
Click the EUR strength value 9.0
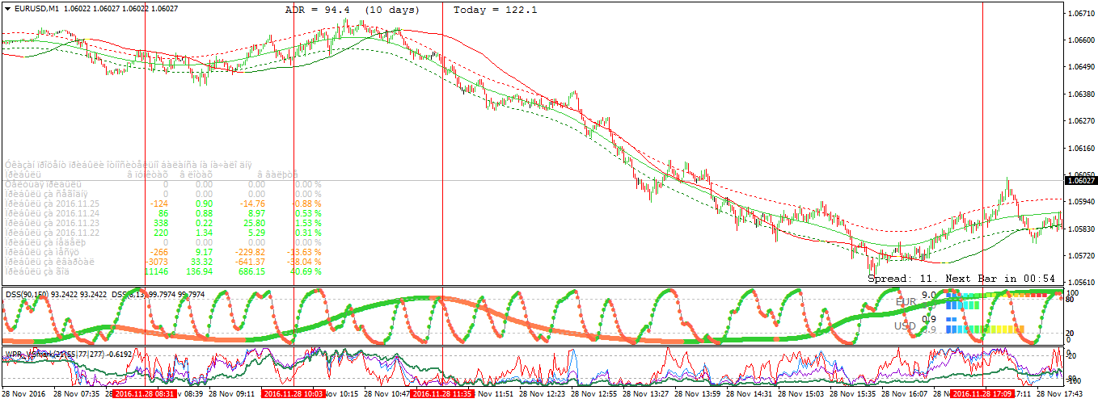(929, 296)
